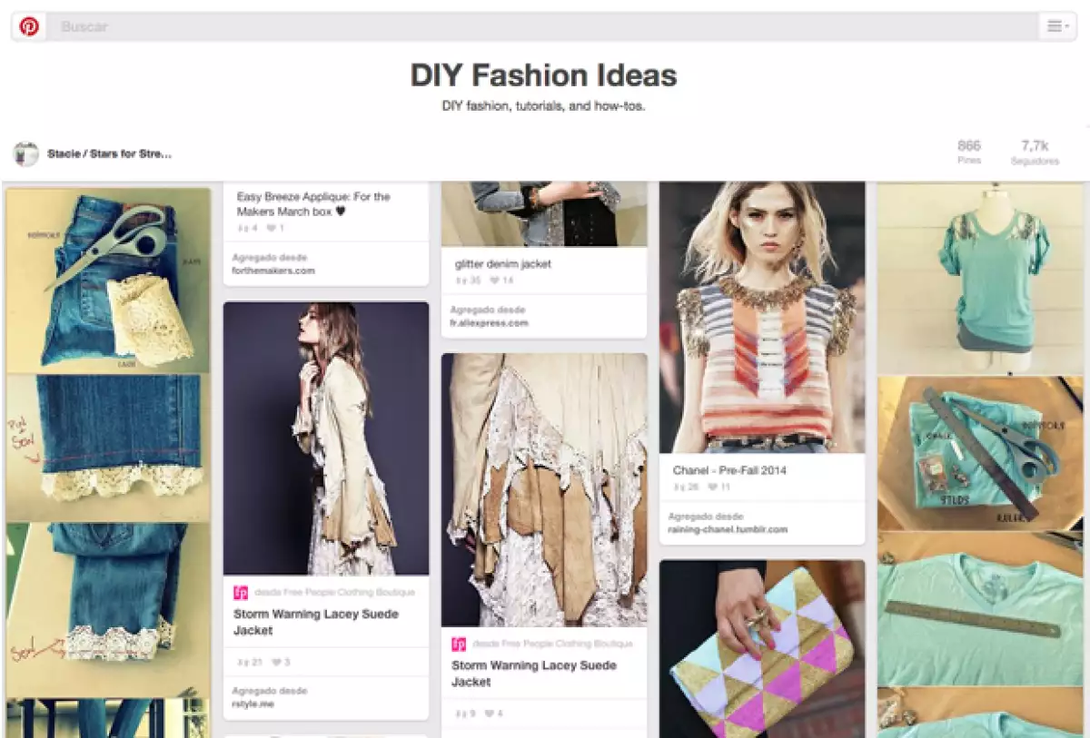Open the geometric triangle clutch pin image

(761, 649)
